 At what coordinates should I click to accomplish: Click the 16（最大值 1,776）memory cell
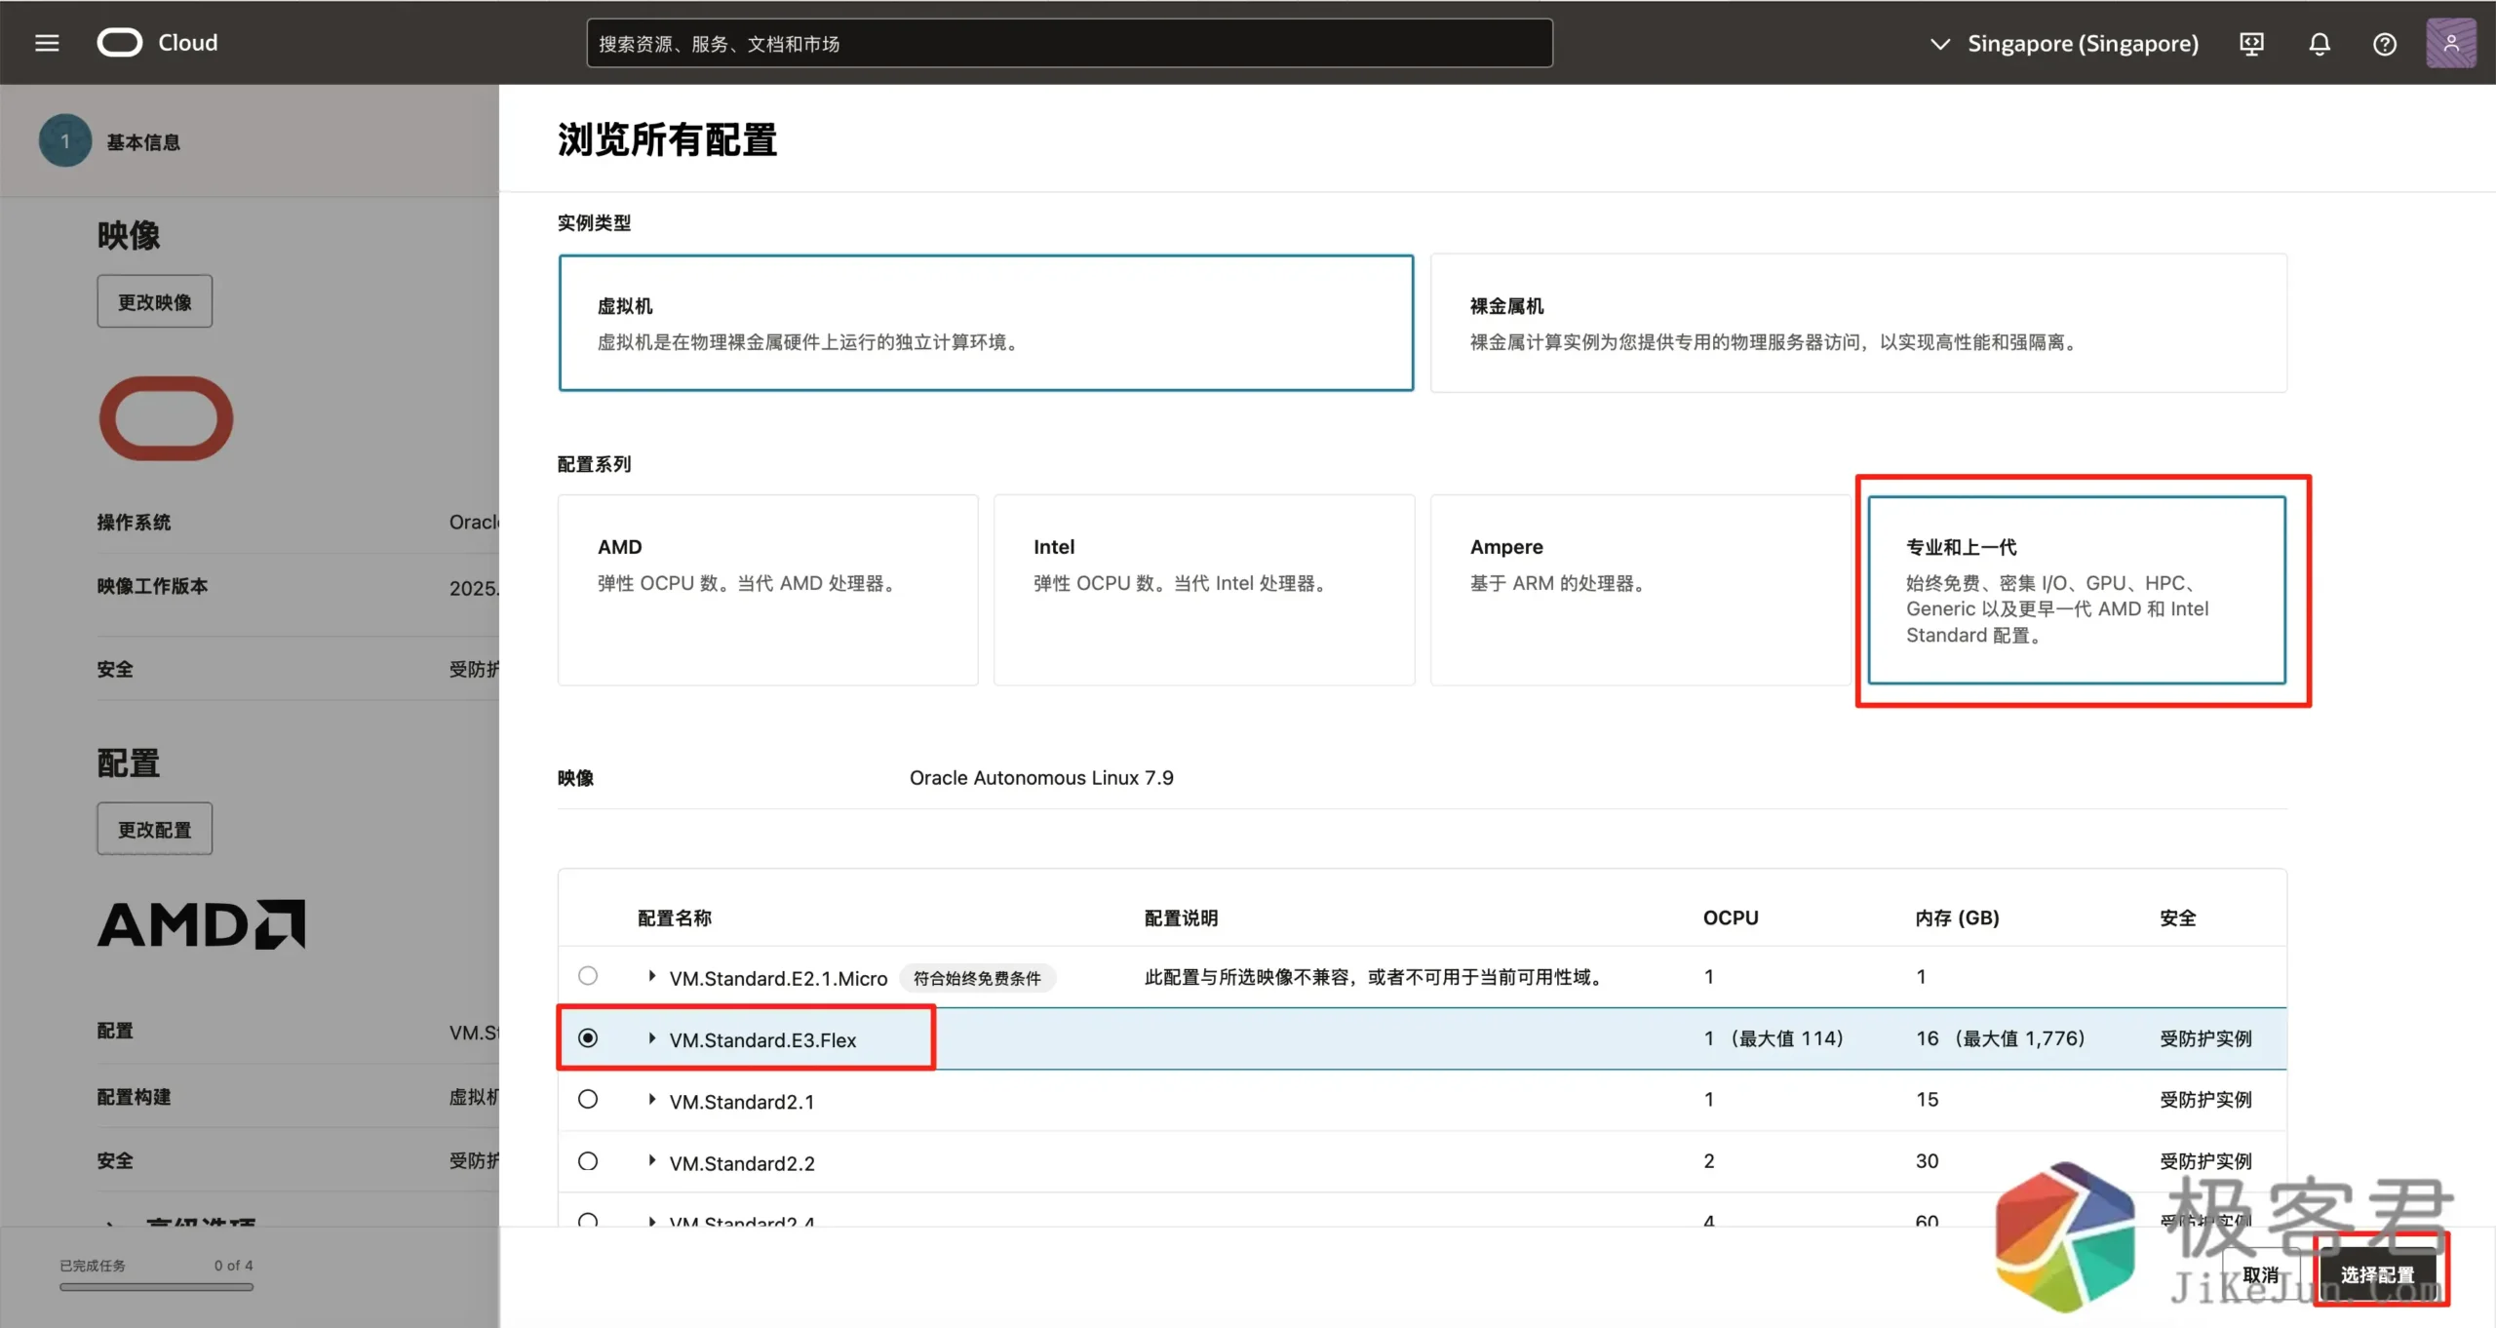pyautogui.click(x=2001, y=1038)
